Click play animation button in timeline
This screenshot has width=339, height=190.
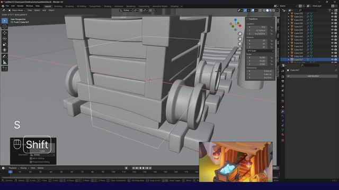[x=144, y=168]
